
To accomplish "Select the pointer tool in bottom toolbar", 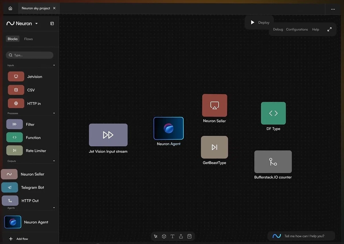I will tap(156, 237).
